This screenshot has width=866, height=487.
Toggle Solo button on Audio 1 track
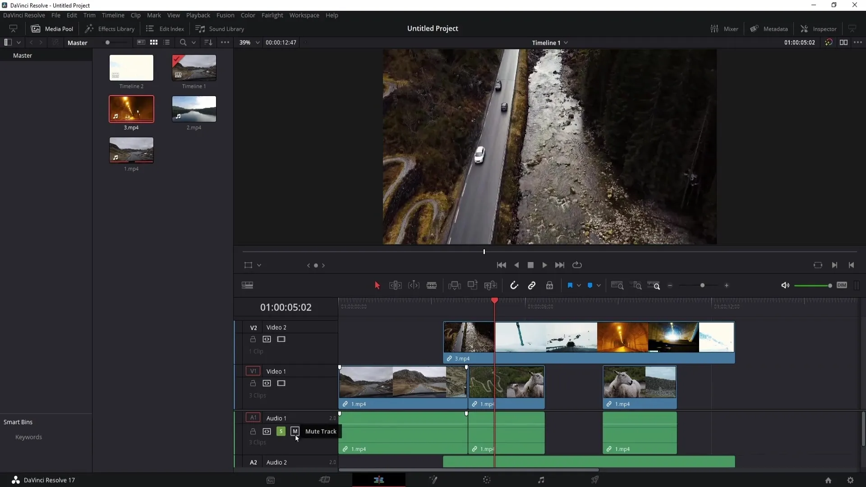pos(280,431)
